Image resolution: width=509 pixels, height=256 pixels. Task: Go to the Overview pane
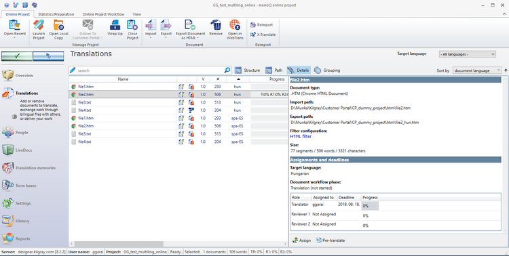coord(18,75)
